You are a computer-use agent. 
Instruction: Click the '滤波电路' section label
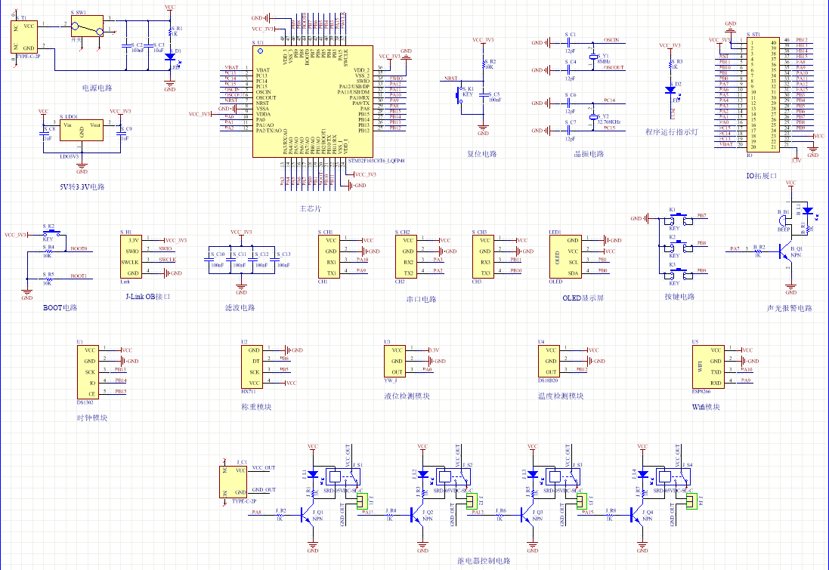[240, 307]
